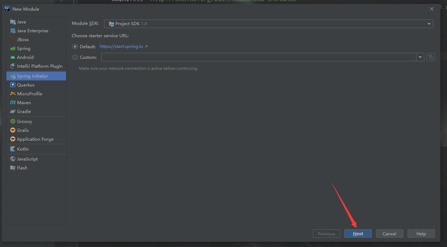Screen dimensions: 447x247
Task: Choose Grails module type
Action: 36,130
